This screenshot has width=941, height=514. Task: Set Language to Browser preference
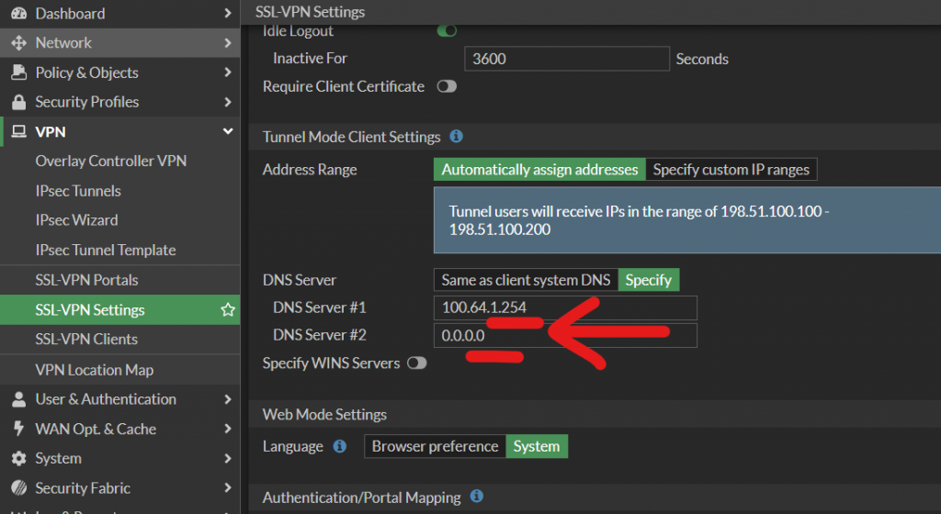tap(435, 446)
